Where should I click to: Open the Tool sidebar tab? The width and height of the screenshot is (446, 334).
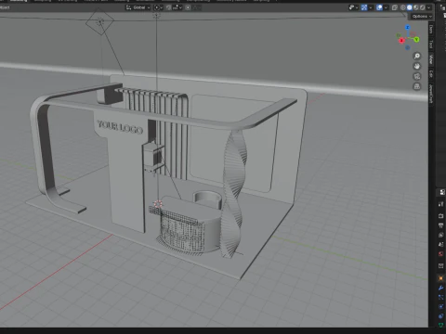click(431, 45)
